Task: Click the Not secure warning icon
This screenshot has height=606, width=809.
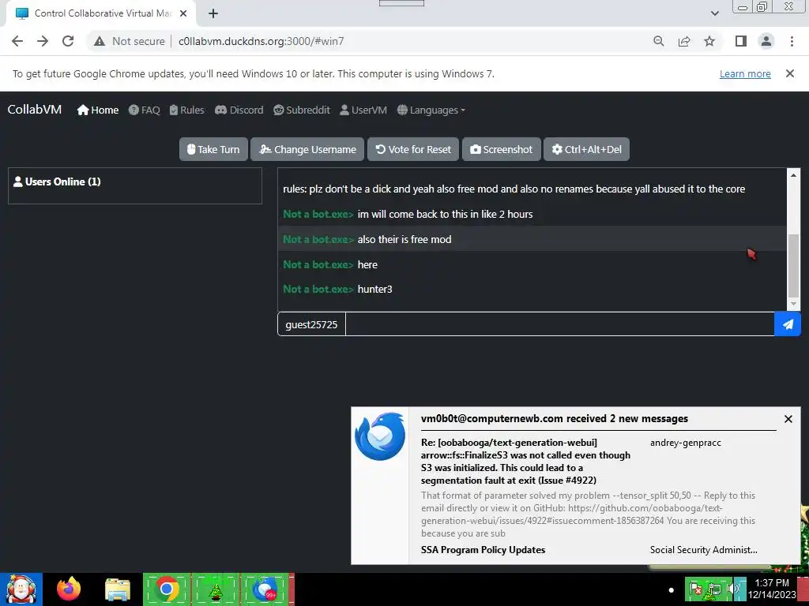Action: 100,41
